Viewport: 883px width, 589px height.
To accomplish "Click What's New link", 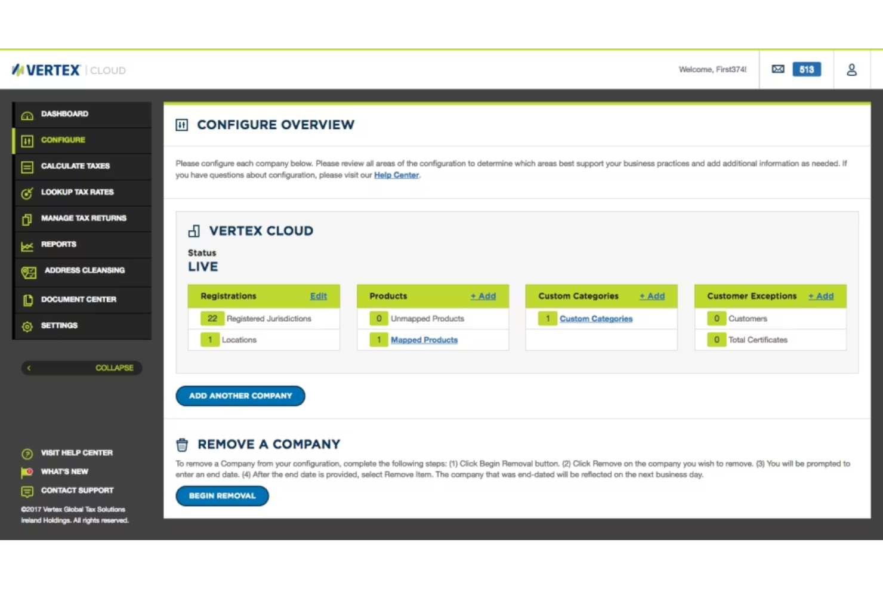I will coord(64,472).
